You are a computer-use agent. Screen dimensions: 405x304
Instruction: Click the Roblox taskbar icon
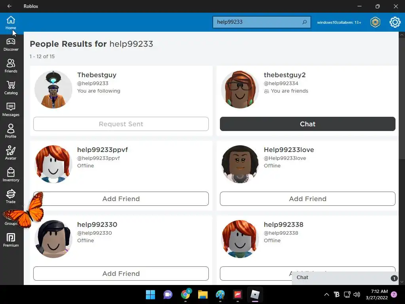(x=255, y=294)
